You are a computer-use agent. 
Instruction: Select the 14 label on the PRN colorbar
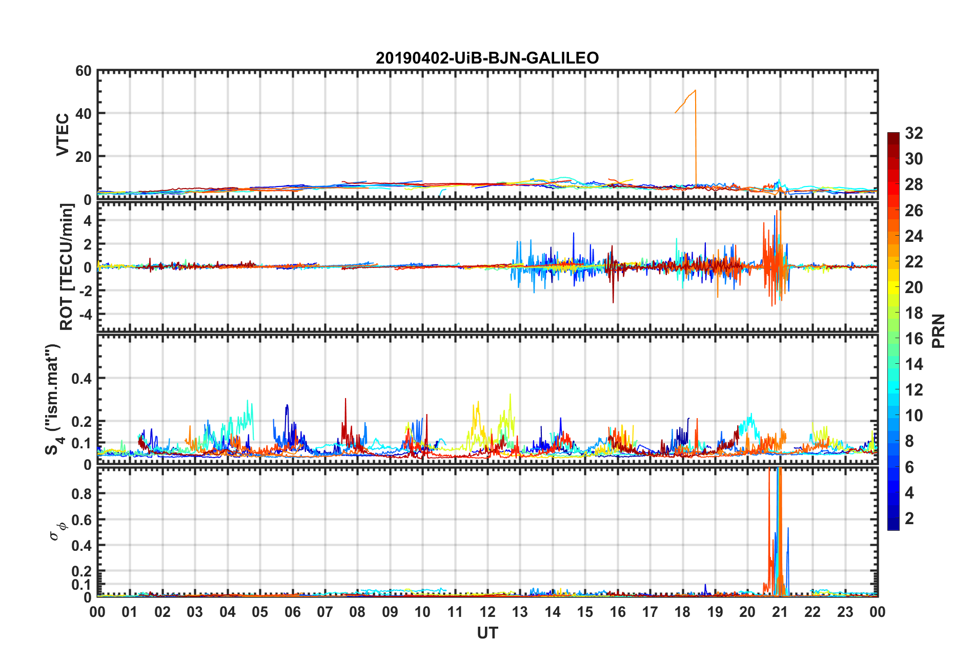coord(914,364)
